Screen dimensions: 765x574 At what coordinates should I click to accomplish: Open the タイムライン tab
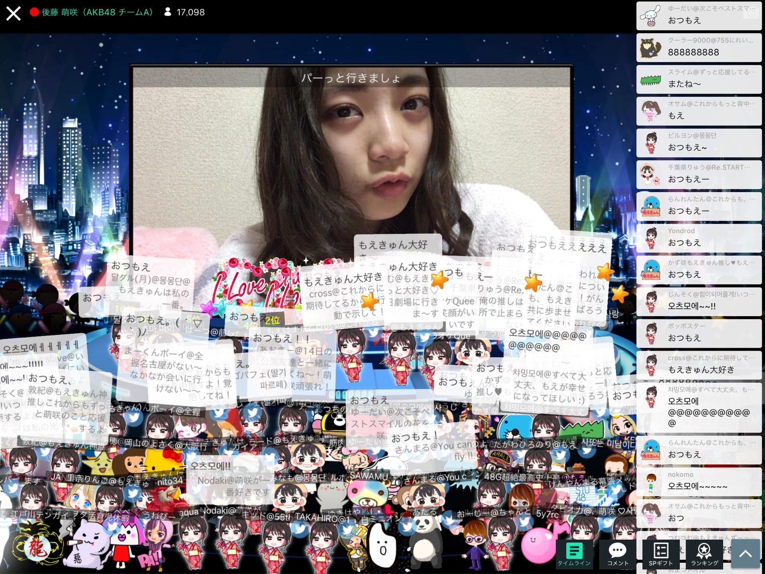574,554
